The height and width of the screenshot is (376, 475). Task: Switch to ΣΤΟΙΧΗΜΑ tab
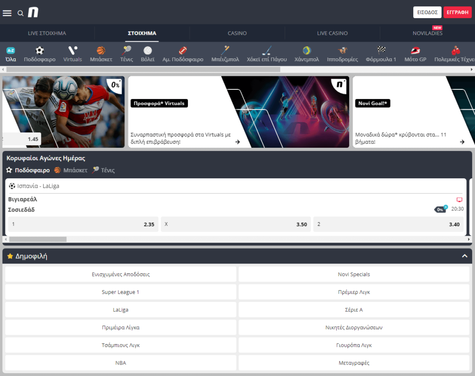(142, 33)
